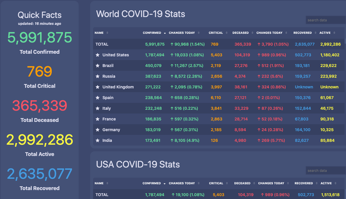Click the star icon beside Germany
Screen dimensions: 346x199
tap(97, 130)
